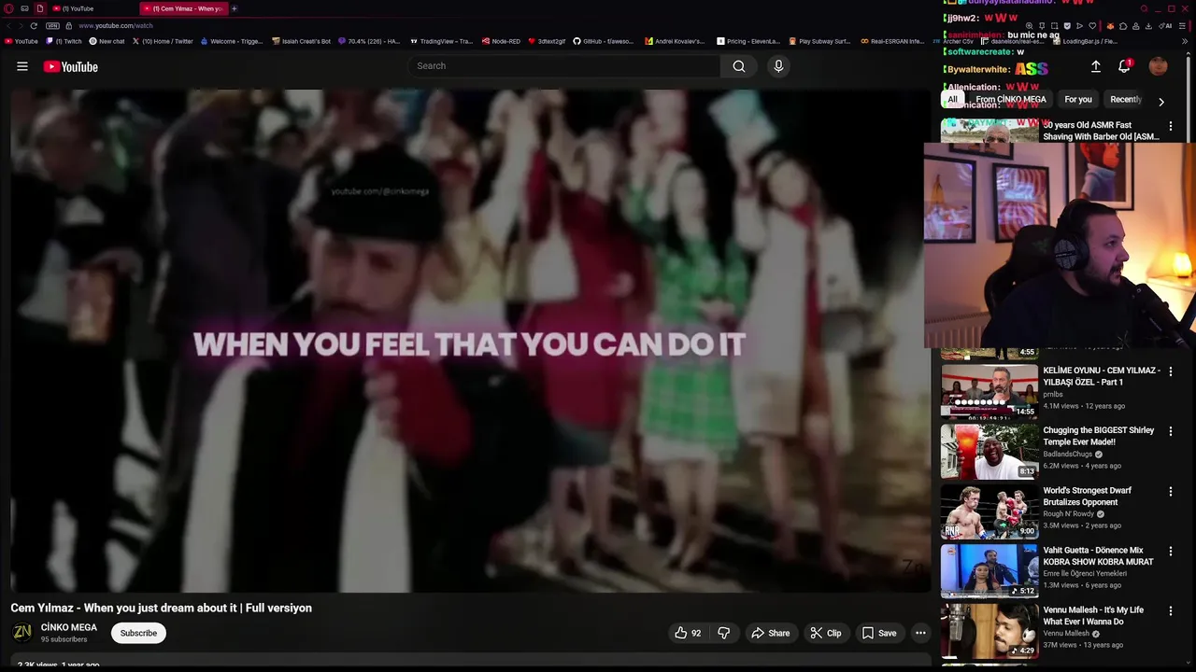Open the video title Cem Yılmaz text

tap(162, 608)
